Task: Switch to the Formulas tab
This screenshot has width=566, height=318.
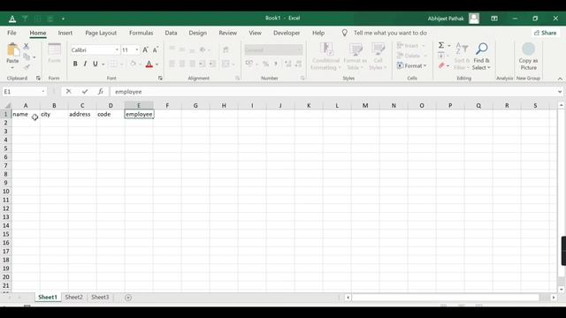Action: click(x=141, y=33)
